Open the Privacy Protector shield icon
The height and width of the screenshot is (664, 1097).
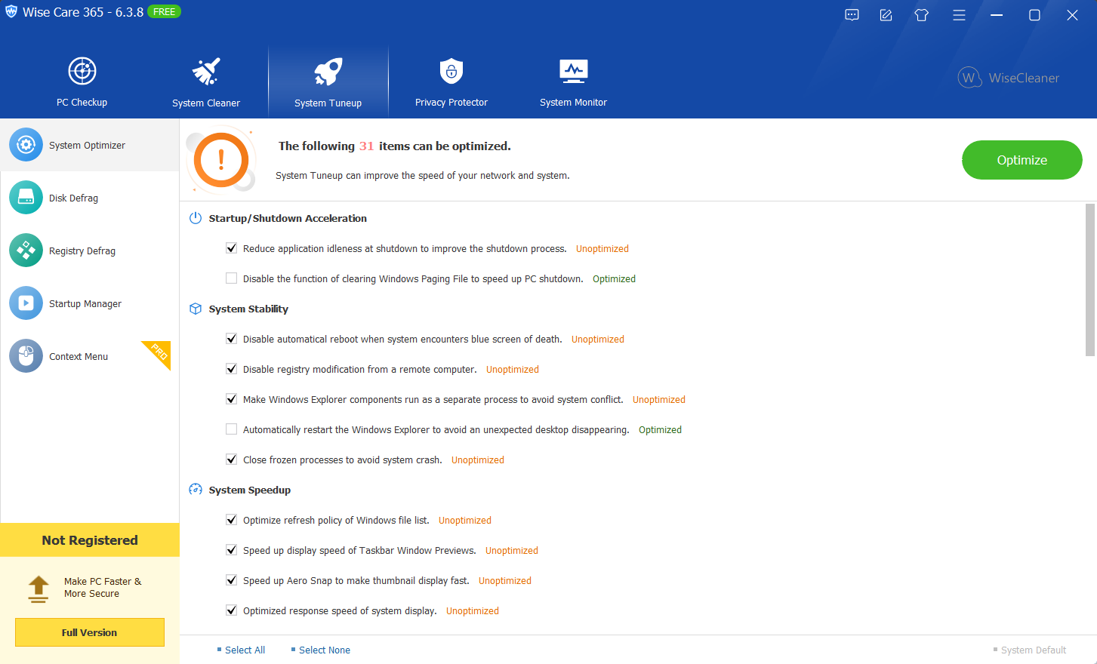[451, 71]
